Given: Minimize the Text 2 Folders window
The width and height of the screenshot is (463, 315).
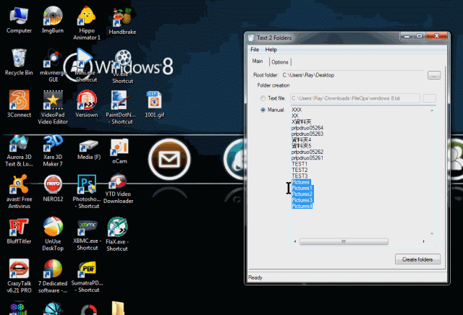Looking at the screenshot, I should click(x=407, y=36).
